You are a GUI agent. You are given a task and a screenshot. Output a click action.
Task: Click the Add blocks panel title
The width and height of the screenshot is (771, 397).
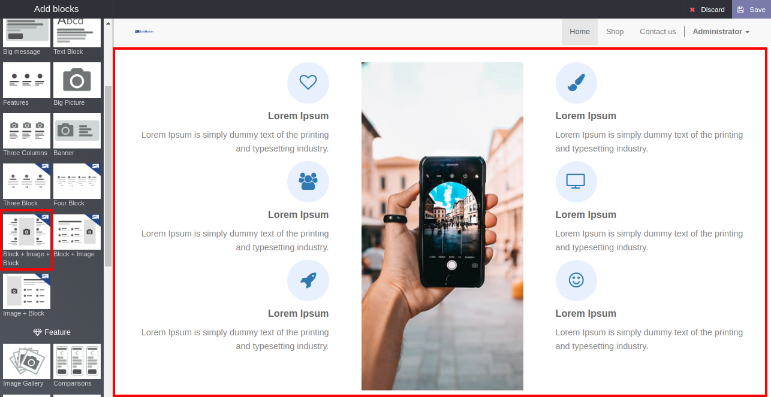tap(56, 9)
